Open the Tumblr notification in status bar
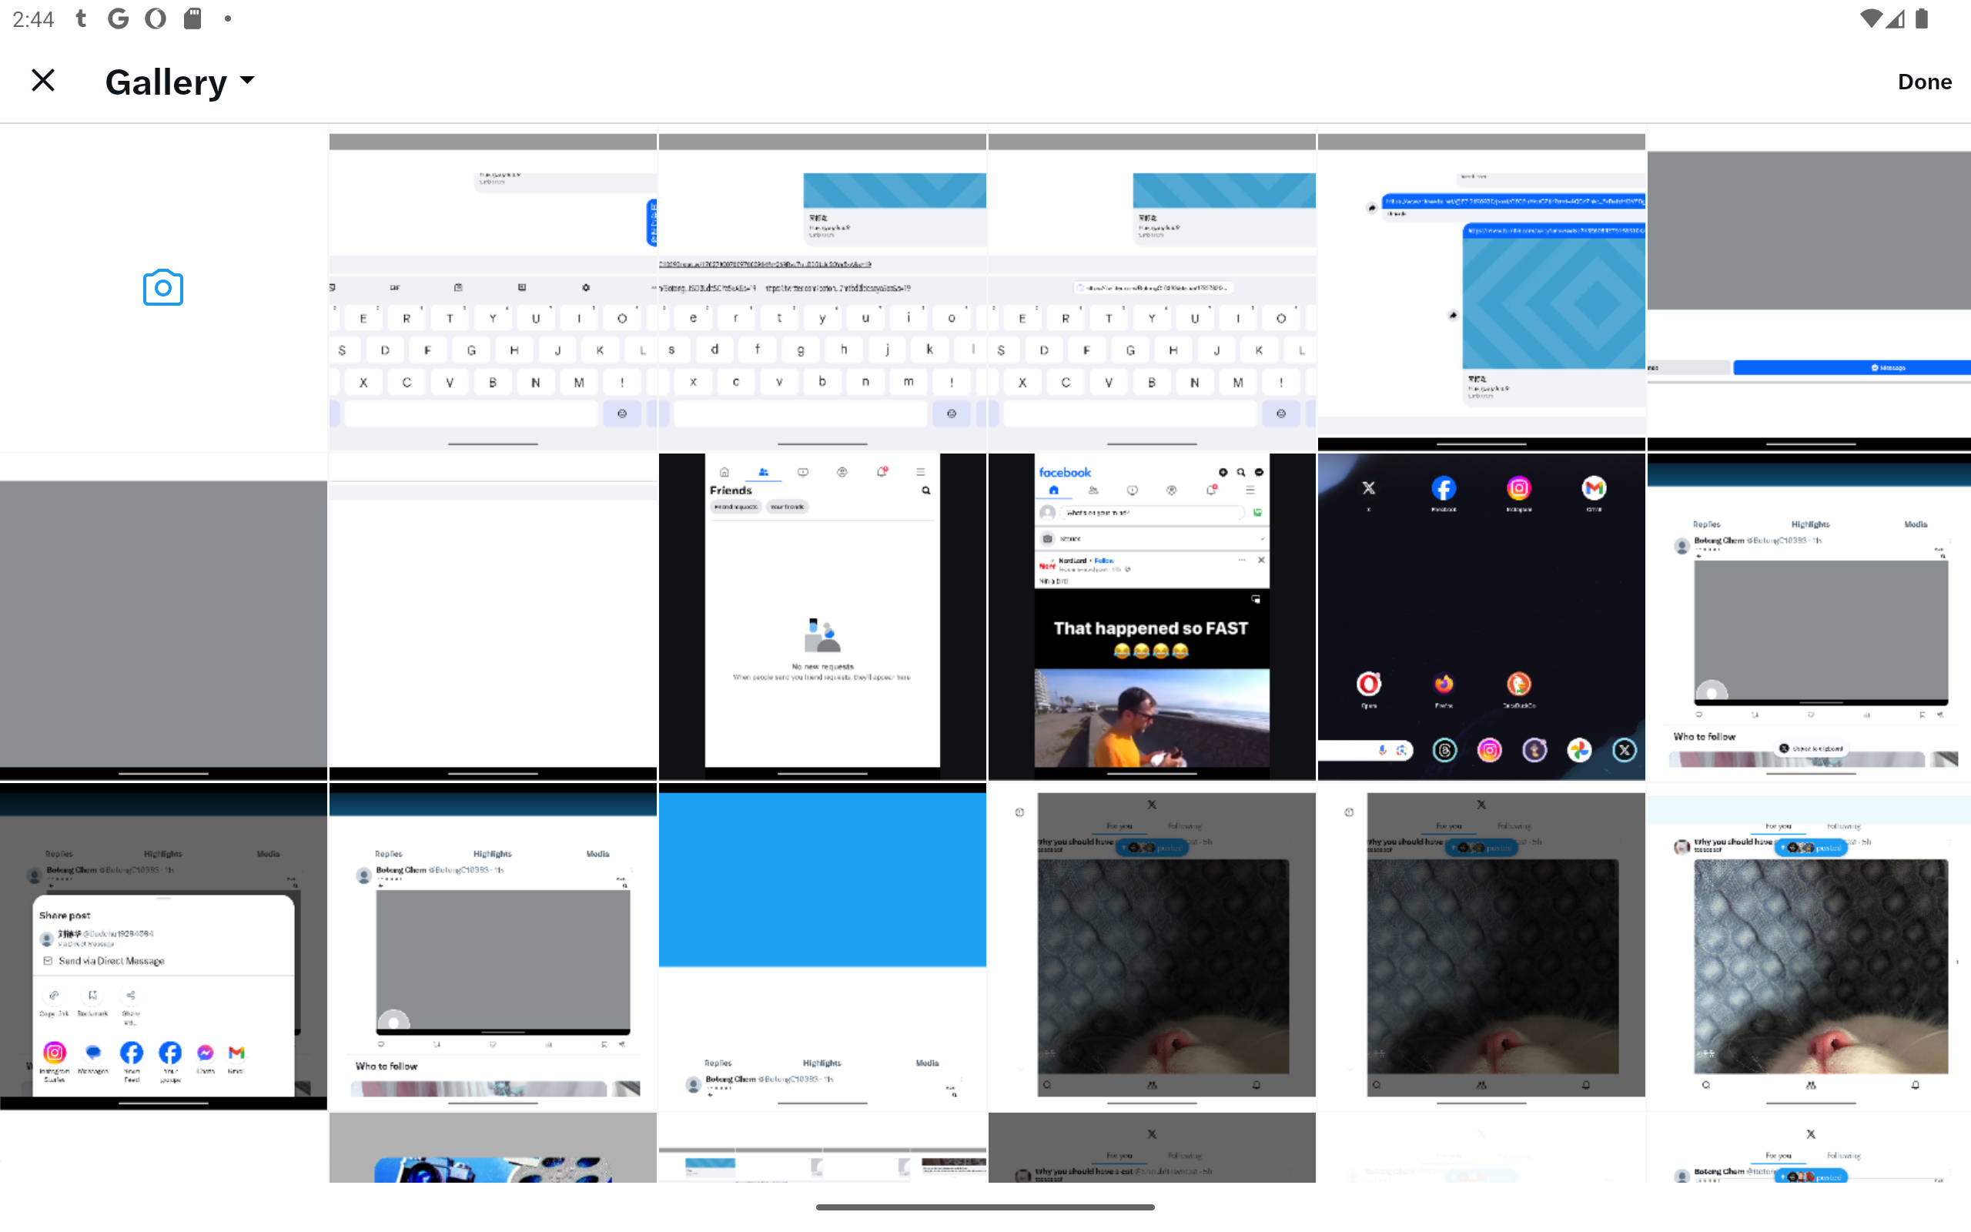Viewport: 1971px width, 1232px height. click(81, 18)
